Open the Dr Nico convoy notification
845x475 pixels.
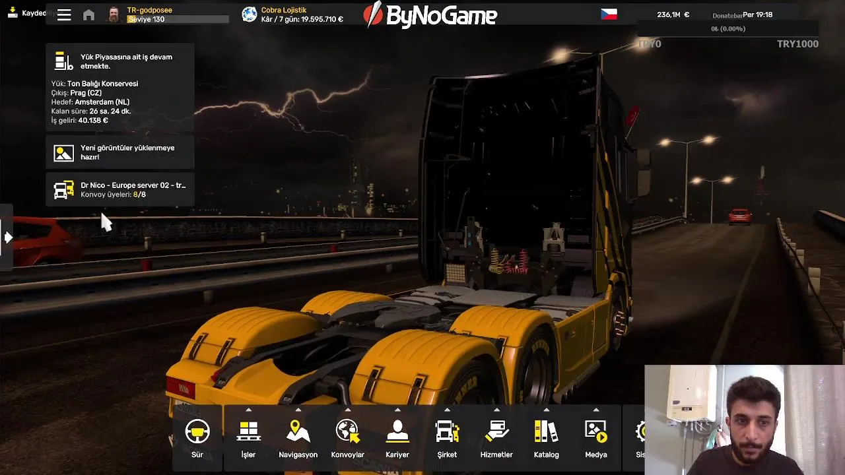pyautogui.click(x=120, y=189)
